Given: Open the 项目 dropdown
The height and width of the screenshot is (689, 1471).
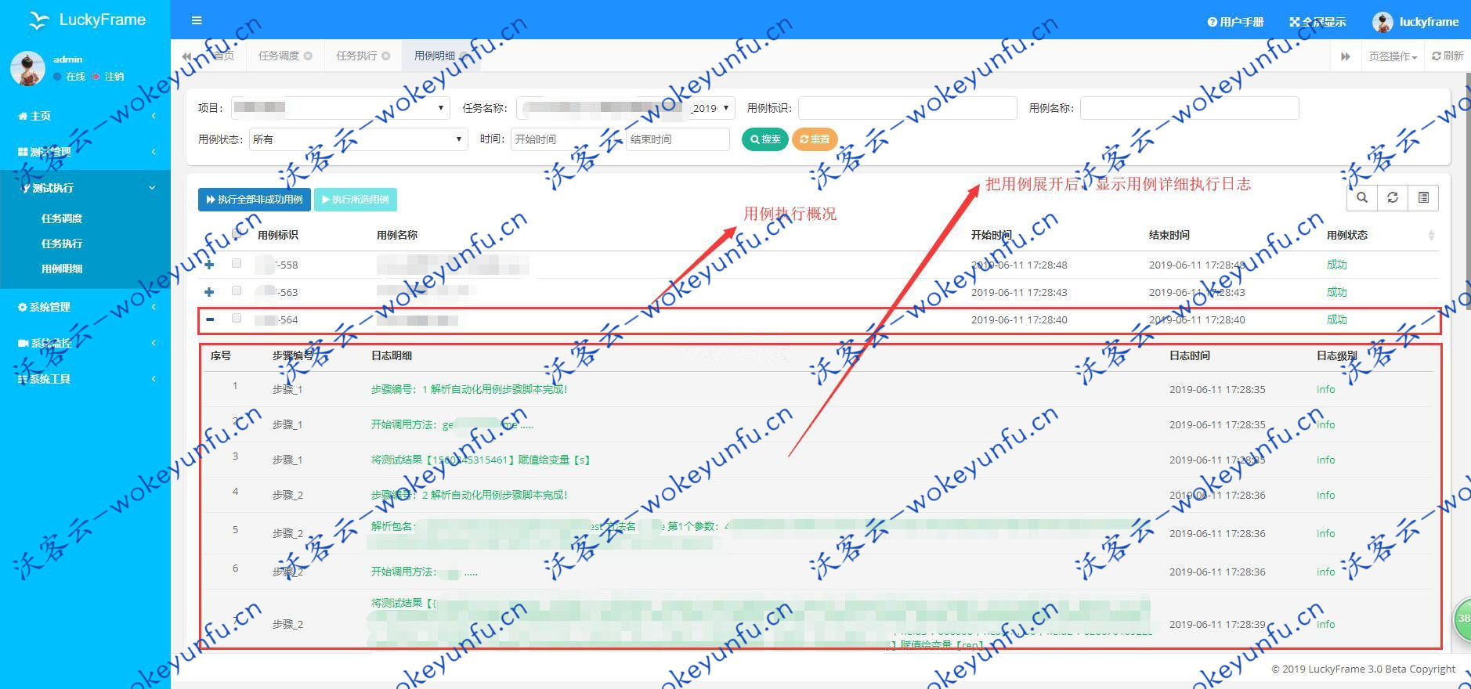Looking at the screenshot, I should [x=340, y=108].
